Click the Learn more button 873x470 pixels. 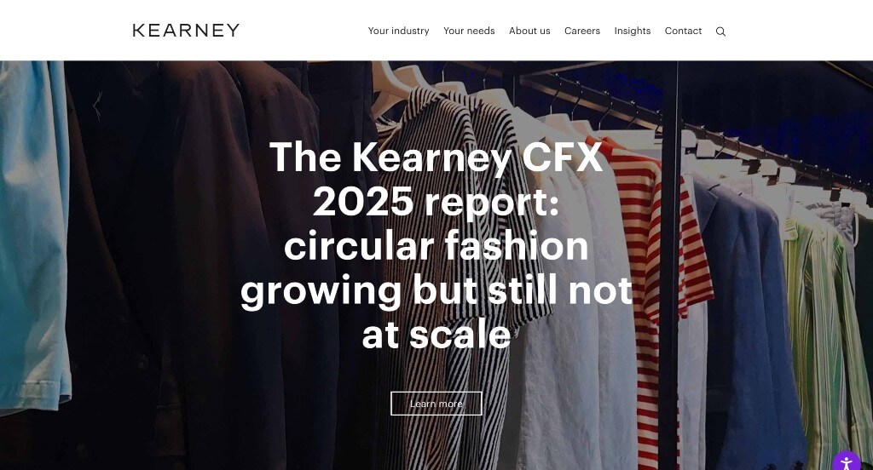(x=436, y=404)
